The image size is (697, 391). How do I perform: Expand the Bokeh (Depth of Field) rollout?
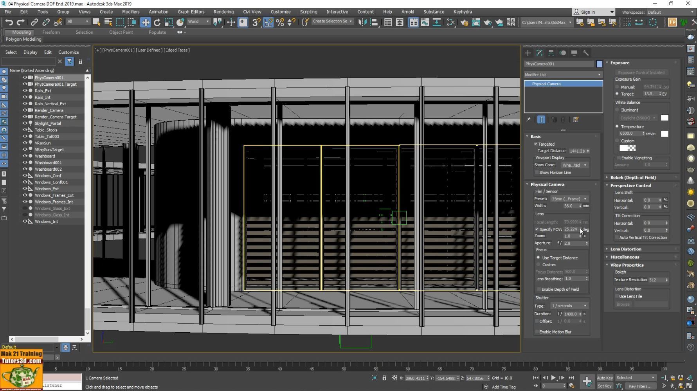(632, 178)
